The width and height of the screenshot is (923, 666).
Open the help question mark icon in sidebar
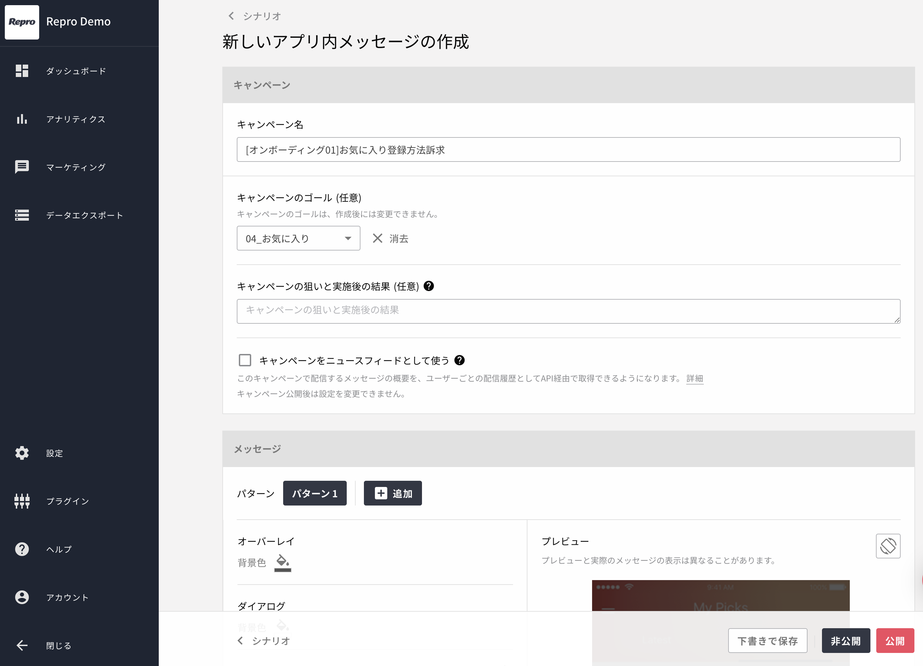(22, 549)
